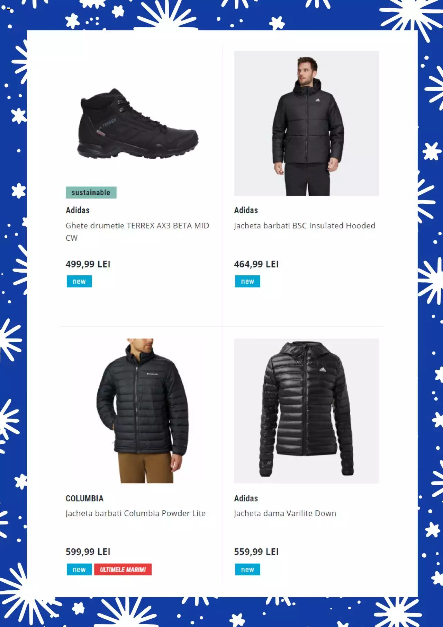Viewport: 443px width, 627px height.
Task: Click the 'new' badge under 559,99 LEI
Action: [247, 569]
